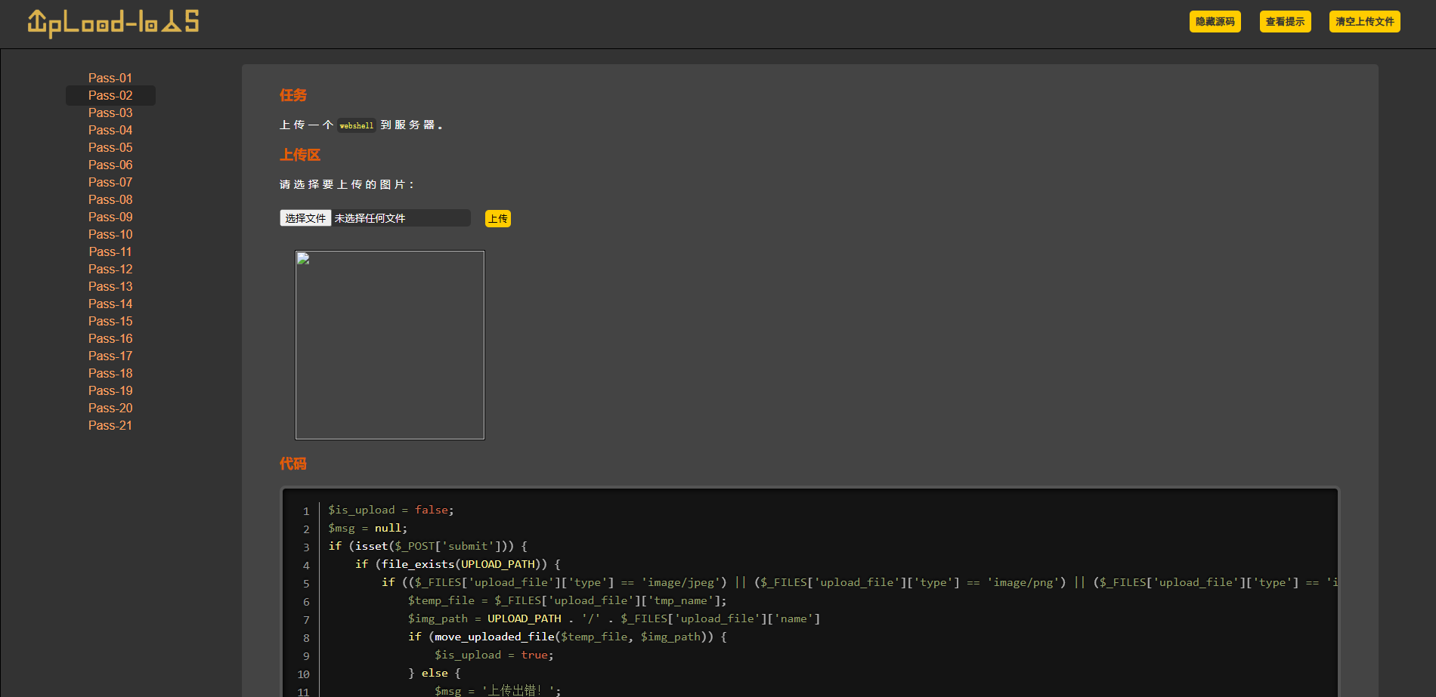This screenshot has height=697, width=1436.
Task: Click the 查看提示 button
Action: 1285,21
